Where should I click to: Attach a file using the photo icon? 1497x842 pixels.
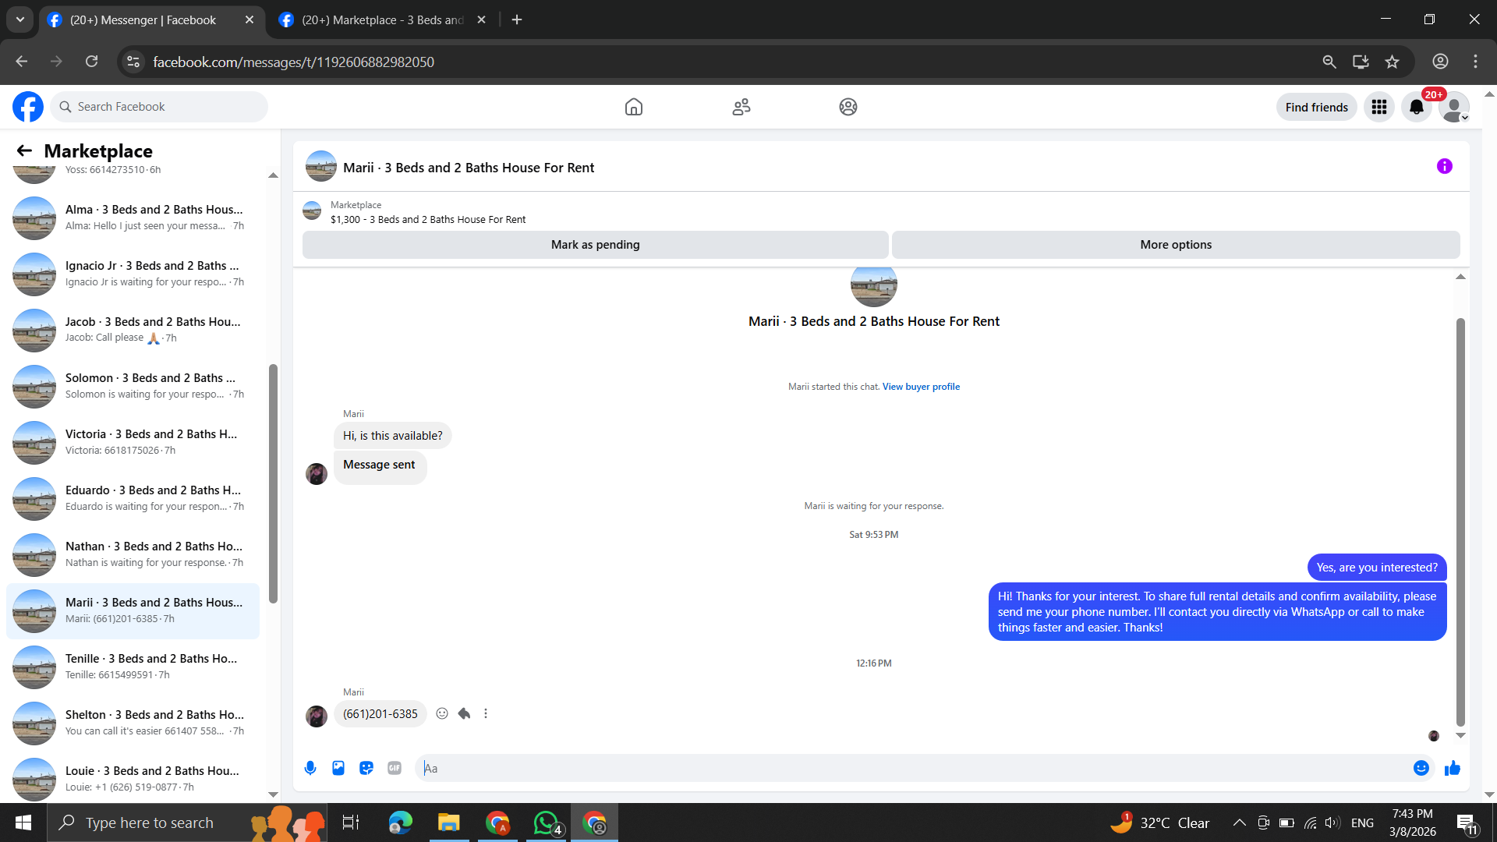coord(338,768)
